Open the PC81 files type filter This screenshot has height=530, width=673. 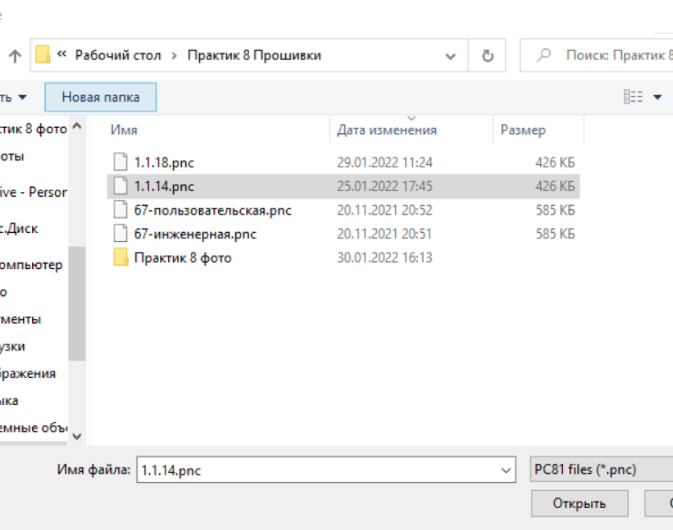point(601,470)
